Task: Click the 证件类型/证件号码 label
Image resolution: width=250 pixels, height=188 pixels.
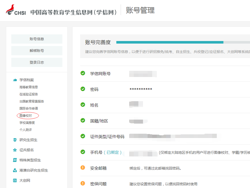Action: pos(107,136)
